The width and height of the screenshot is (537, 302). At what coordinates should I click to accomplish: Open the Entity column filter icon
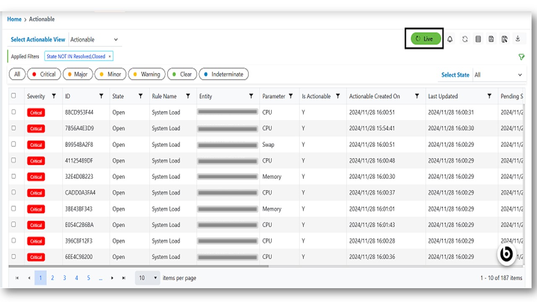(x=251, y=96)
